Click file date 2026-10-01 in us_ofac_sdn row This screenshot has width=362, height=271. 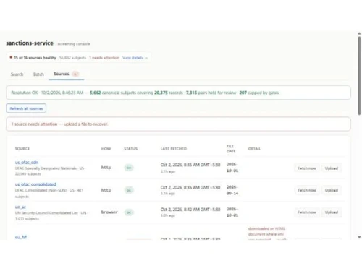pos(232,168)
